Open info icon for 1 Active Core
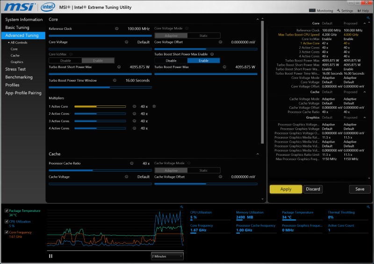 (x=134, y=107)
